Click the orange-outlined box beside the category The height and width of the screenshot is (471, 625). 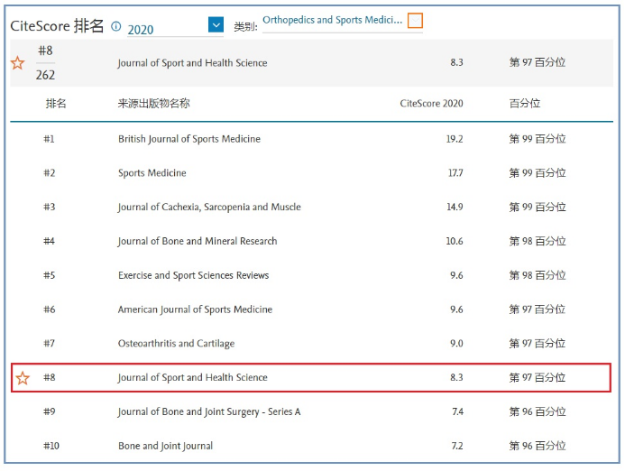415,21
